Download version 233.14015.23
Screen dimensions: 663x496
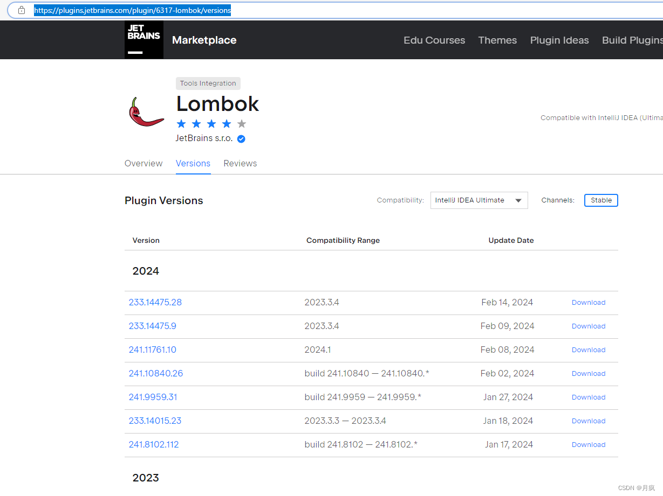pos(589,421)
